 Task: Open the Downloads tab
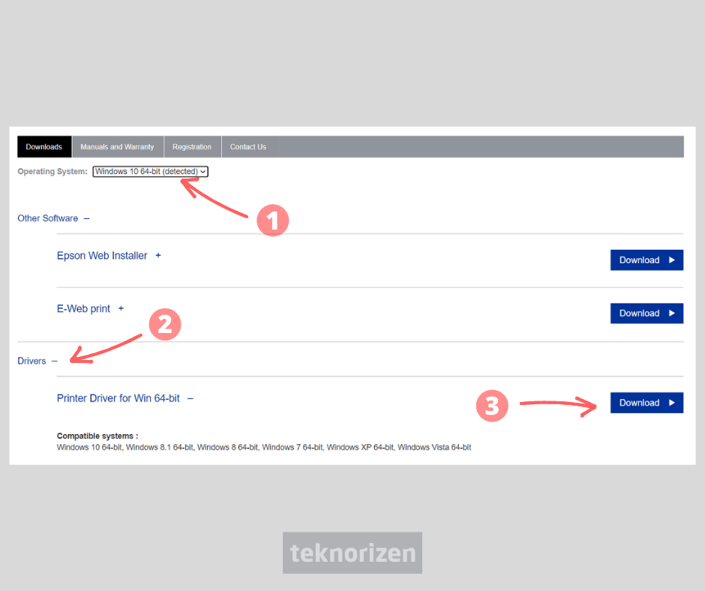click(44, 147)
